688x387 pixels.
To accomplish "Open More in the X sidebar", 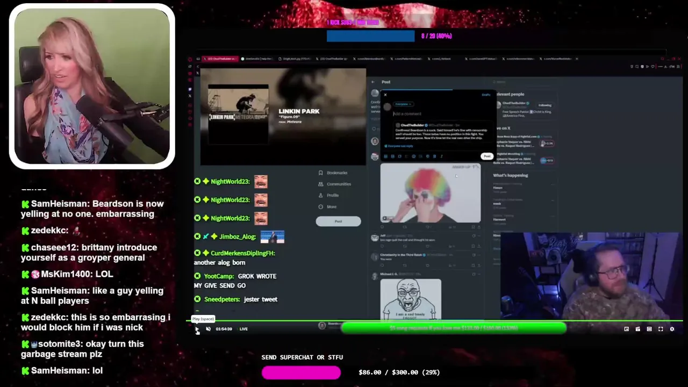I will [328, 206].
